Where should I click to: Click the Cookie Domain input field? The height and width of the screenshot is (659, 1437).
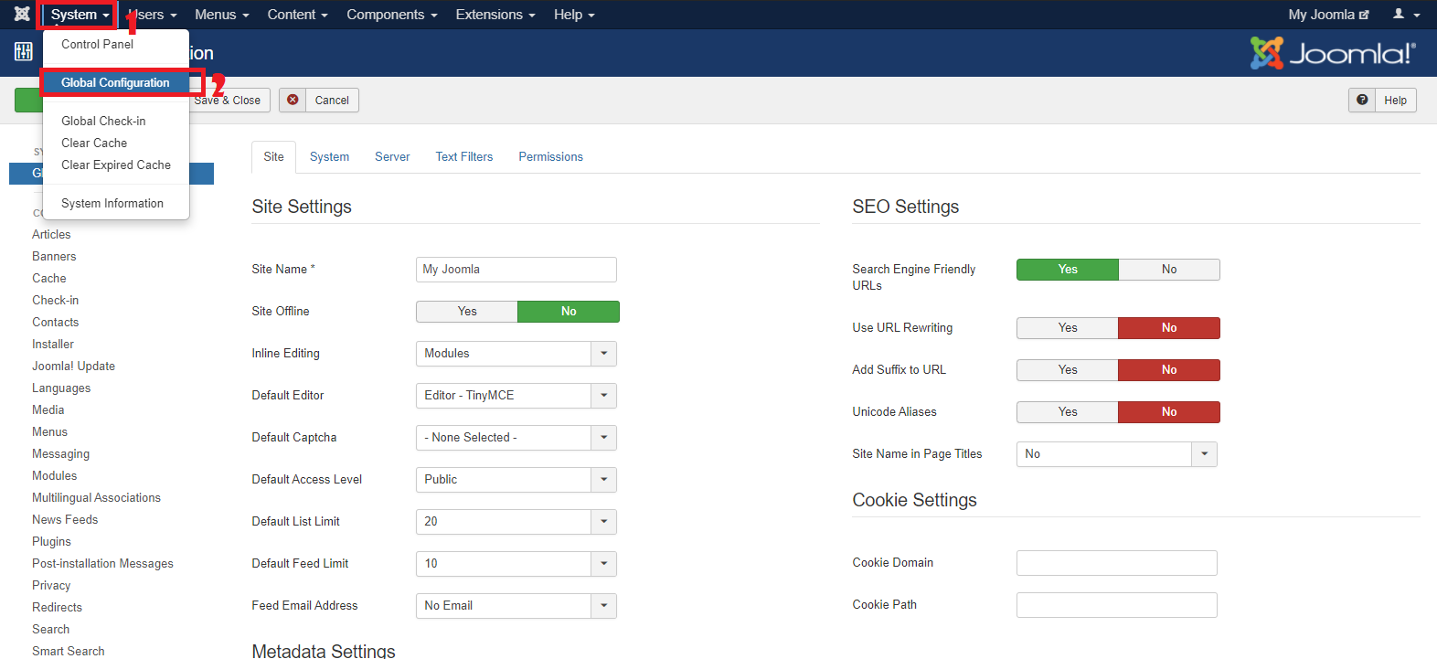coord(1117,563)
